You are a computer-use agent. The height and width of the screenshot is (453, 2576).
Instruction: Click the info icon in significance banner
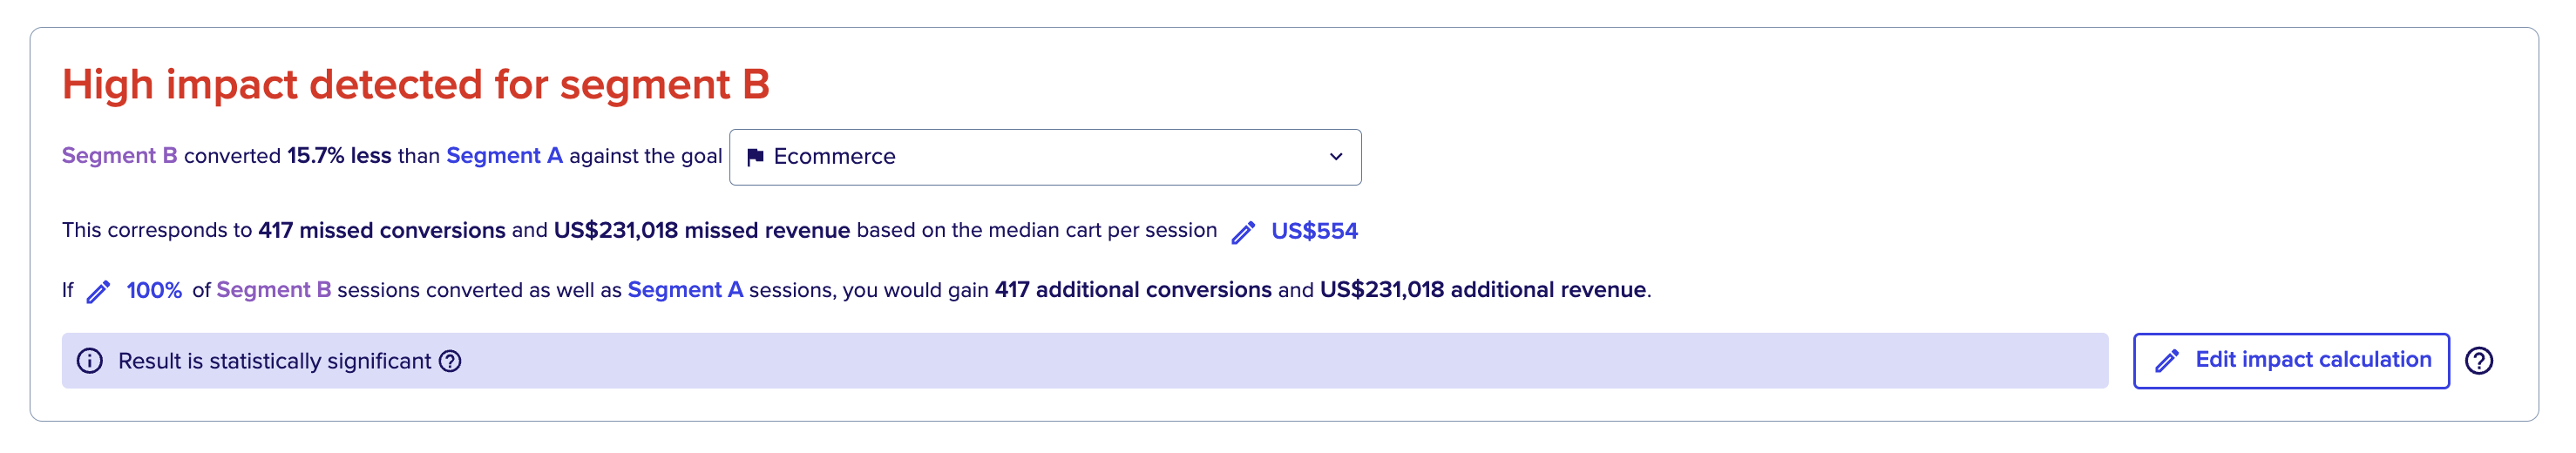tap(90, 361)
